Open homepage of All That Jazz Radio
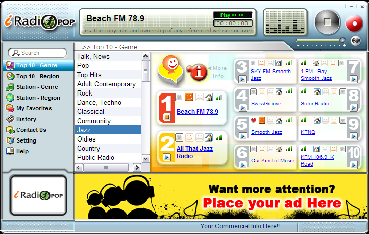This screenshot has height=235, width=369. (x=209, y=137)
